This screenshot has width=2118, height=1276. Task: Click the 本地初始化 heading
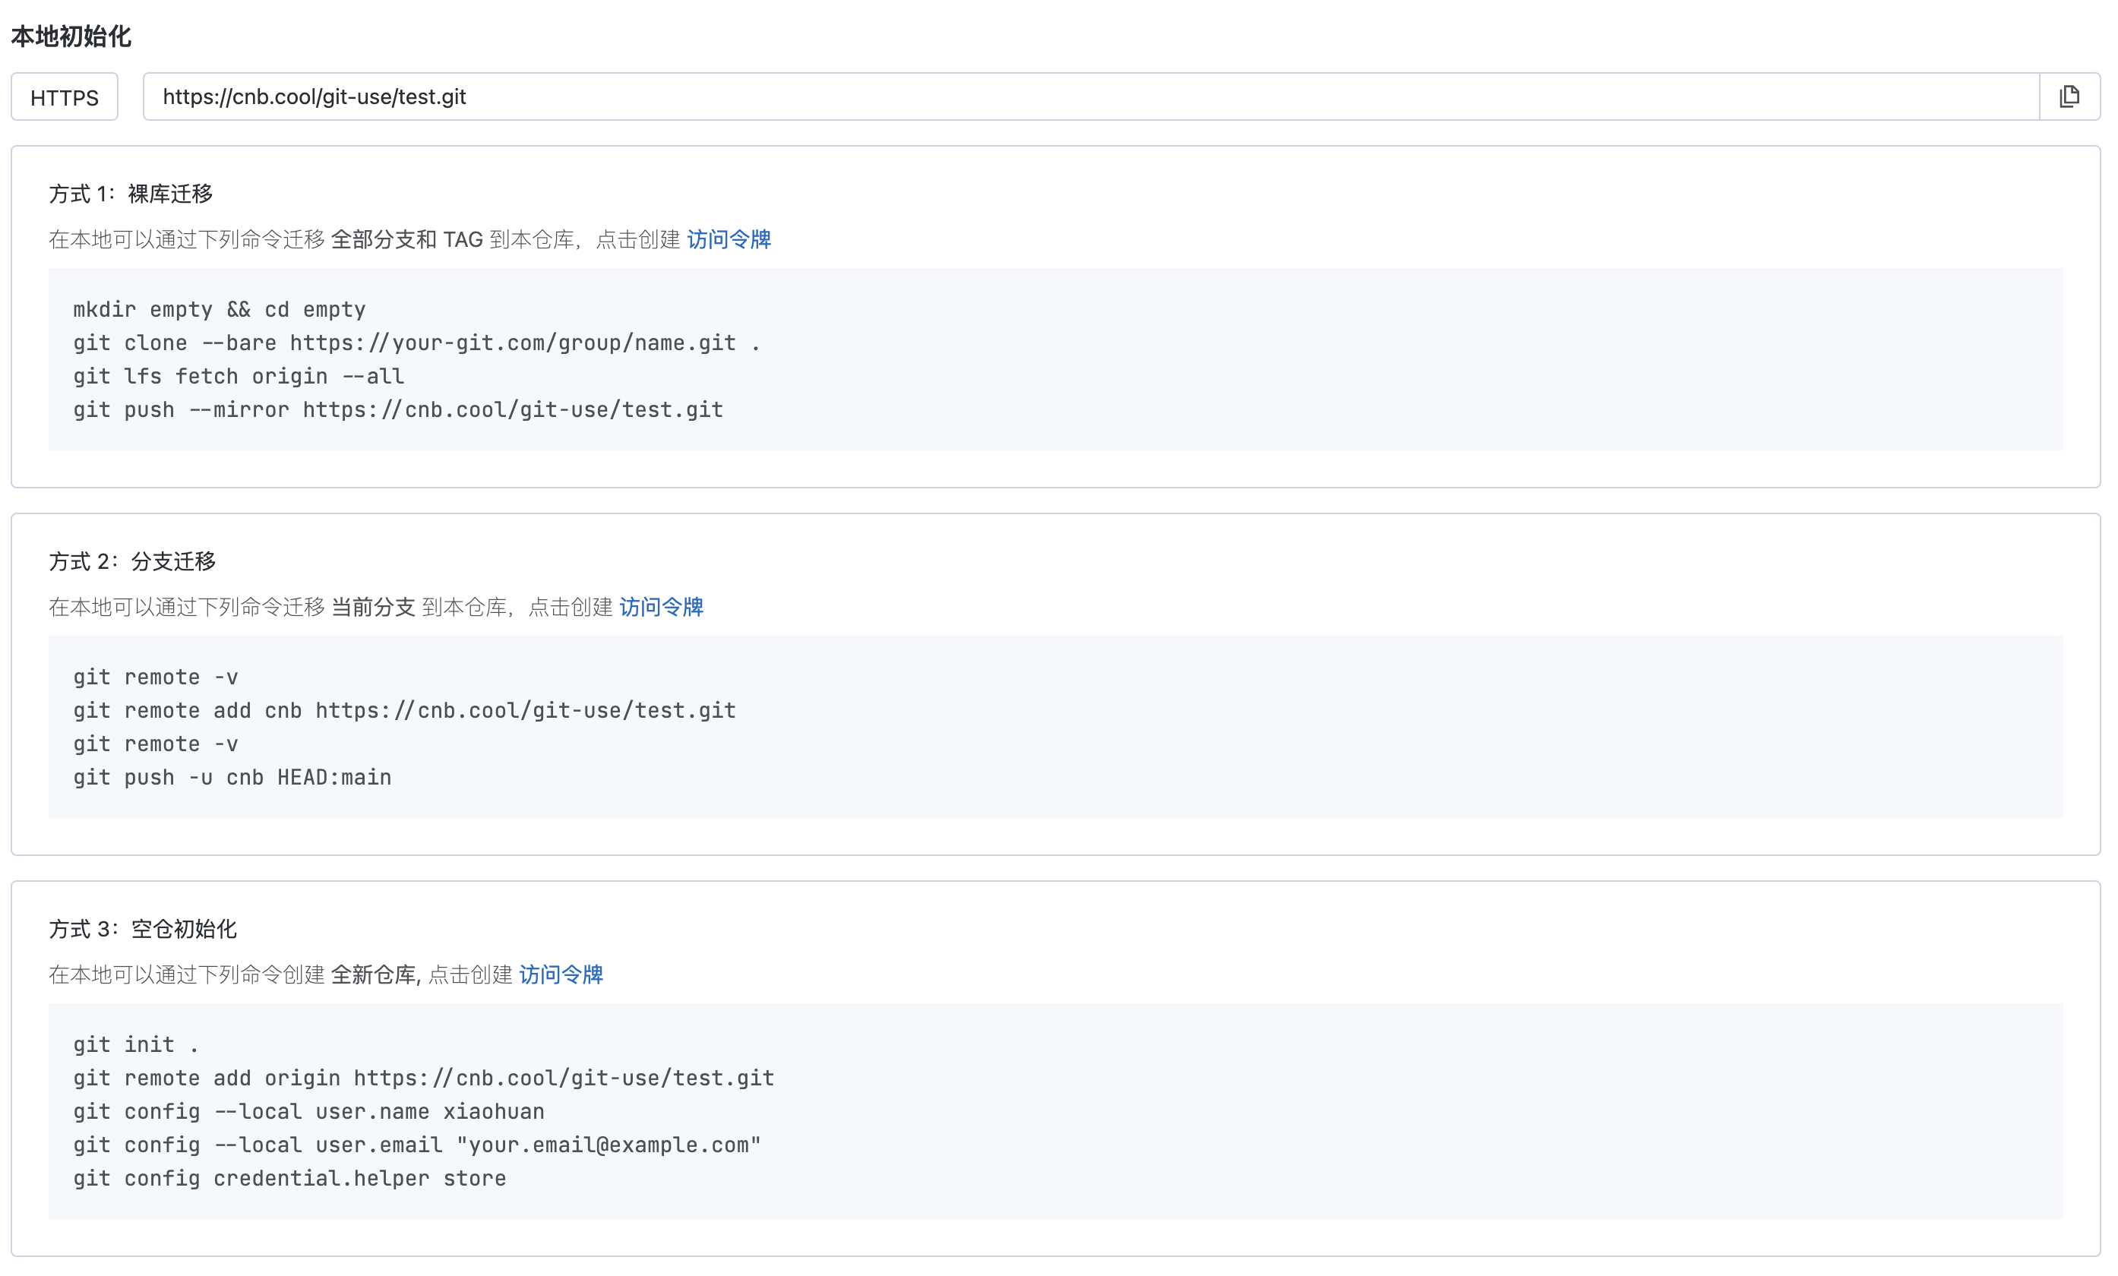71,36
